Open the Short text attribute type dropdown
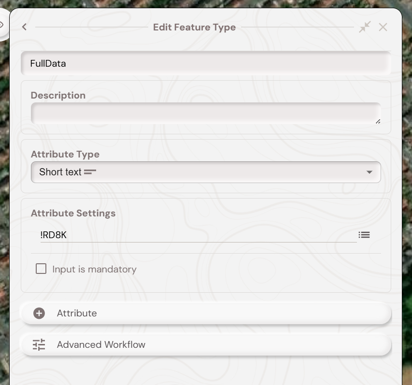412x385 pixels. point(205,172)
